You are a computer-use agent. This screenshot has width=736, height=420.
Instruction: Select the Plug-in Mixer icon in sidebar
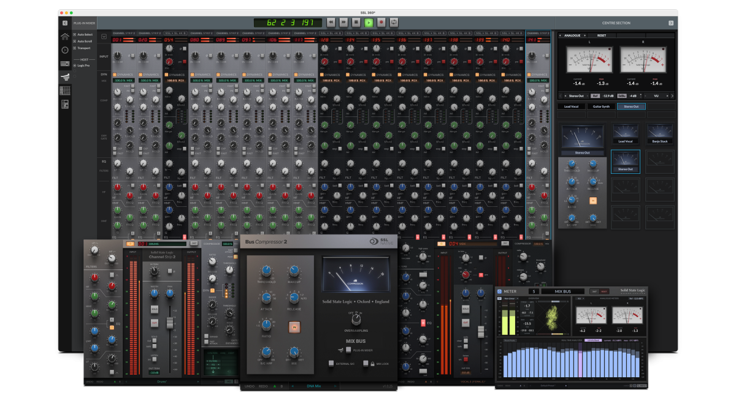click(65, 77)
